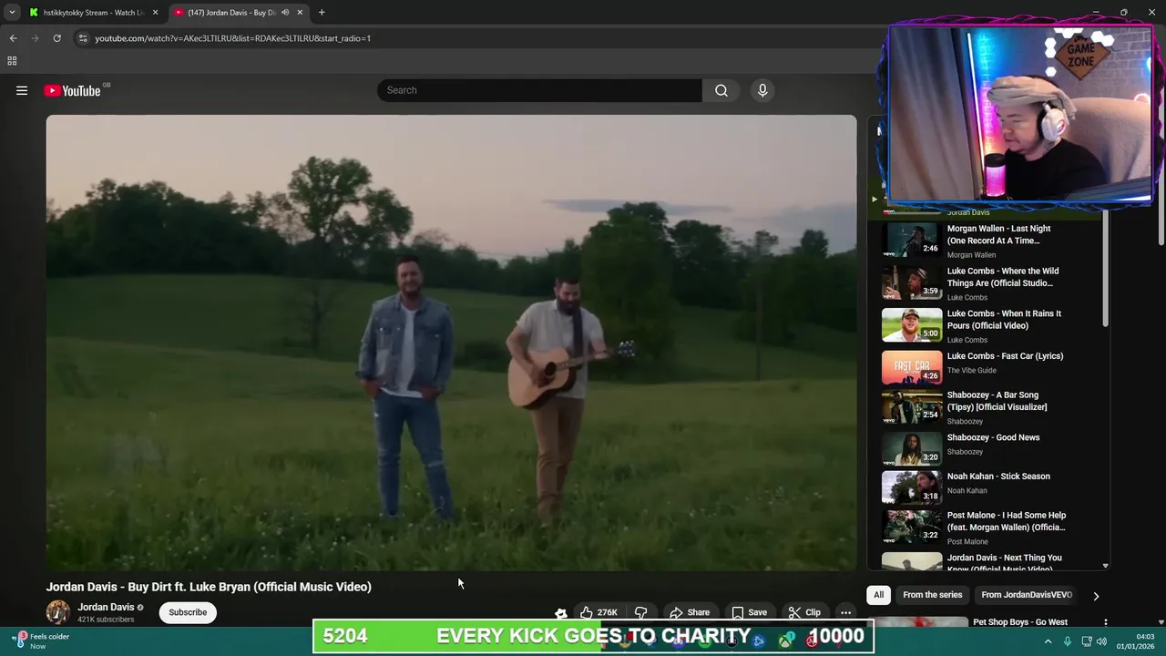Click the video player to pause playback
This screenshot has height=656, width=1166.
pos(451,343)
